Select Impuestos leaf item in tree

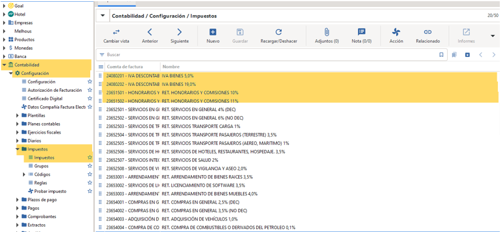tap(44, 158)
